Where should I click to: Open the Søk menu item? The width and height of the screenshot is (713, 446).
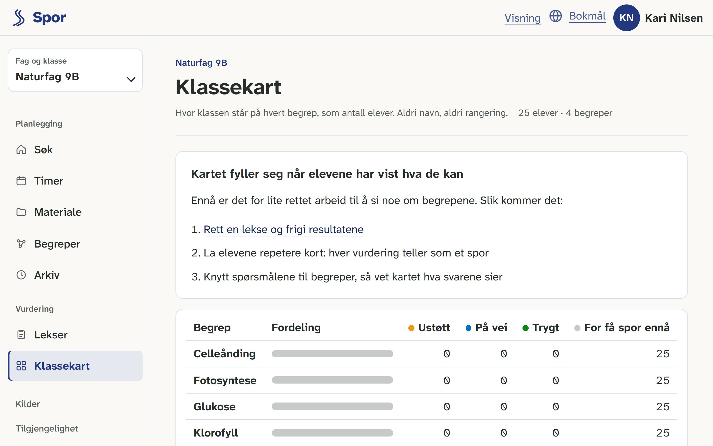(x=75, y=150)
